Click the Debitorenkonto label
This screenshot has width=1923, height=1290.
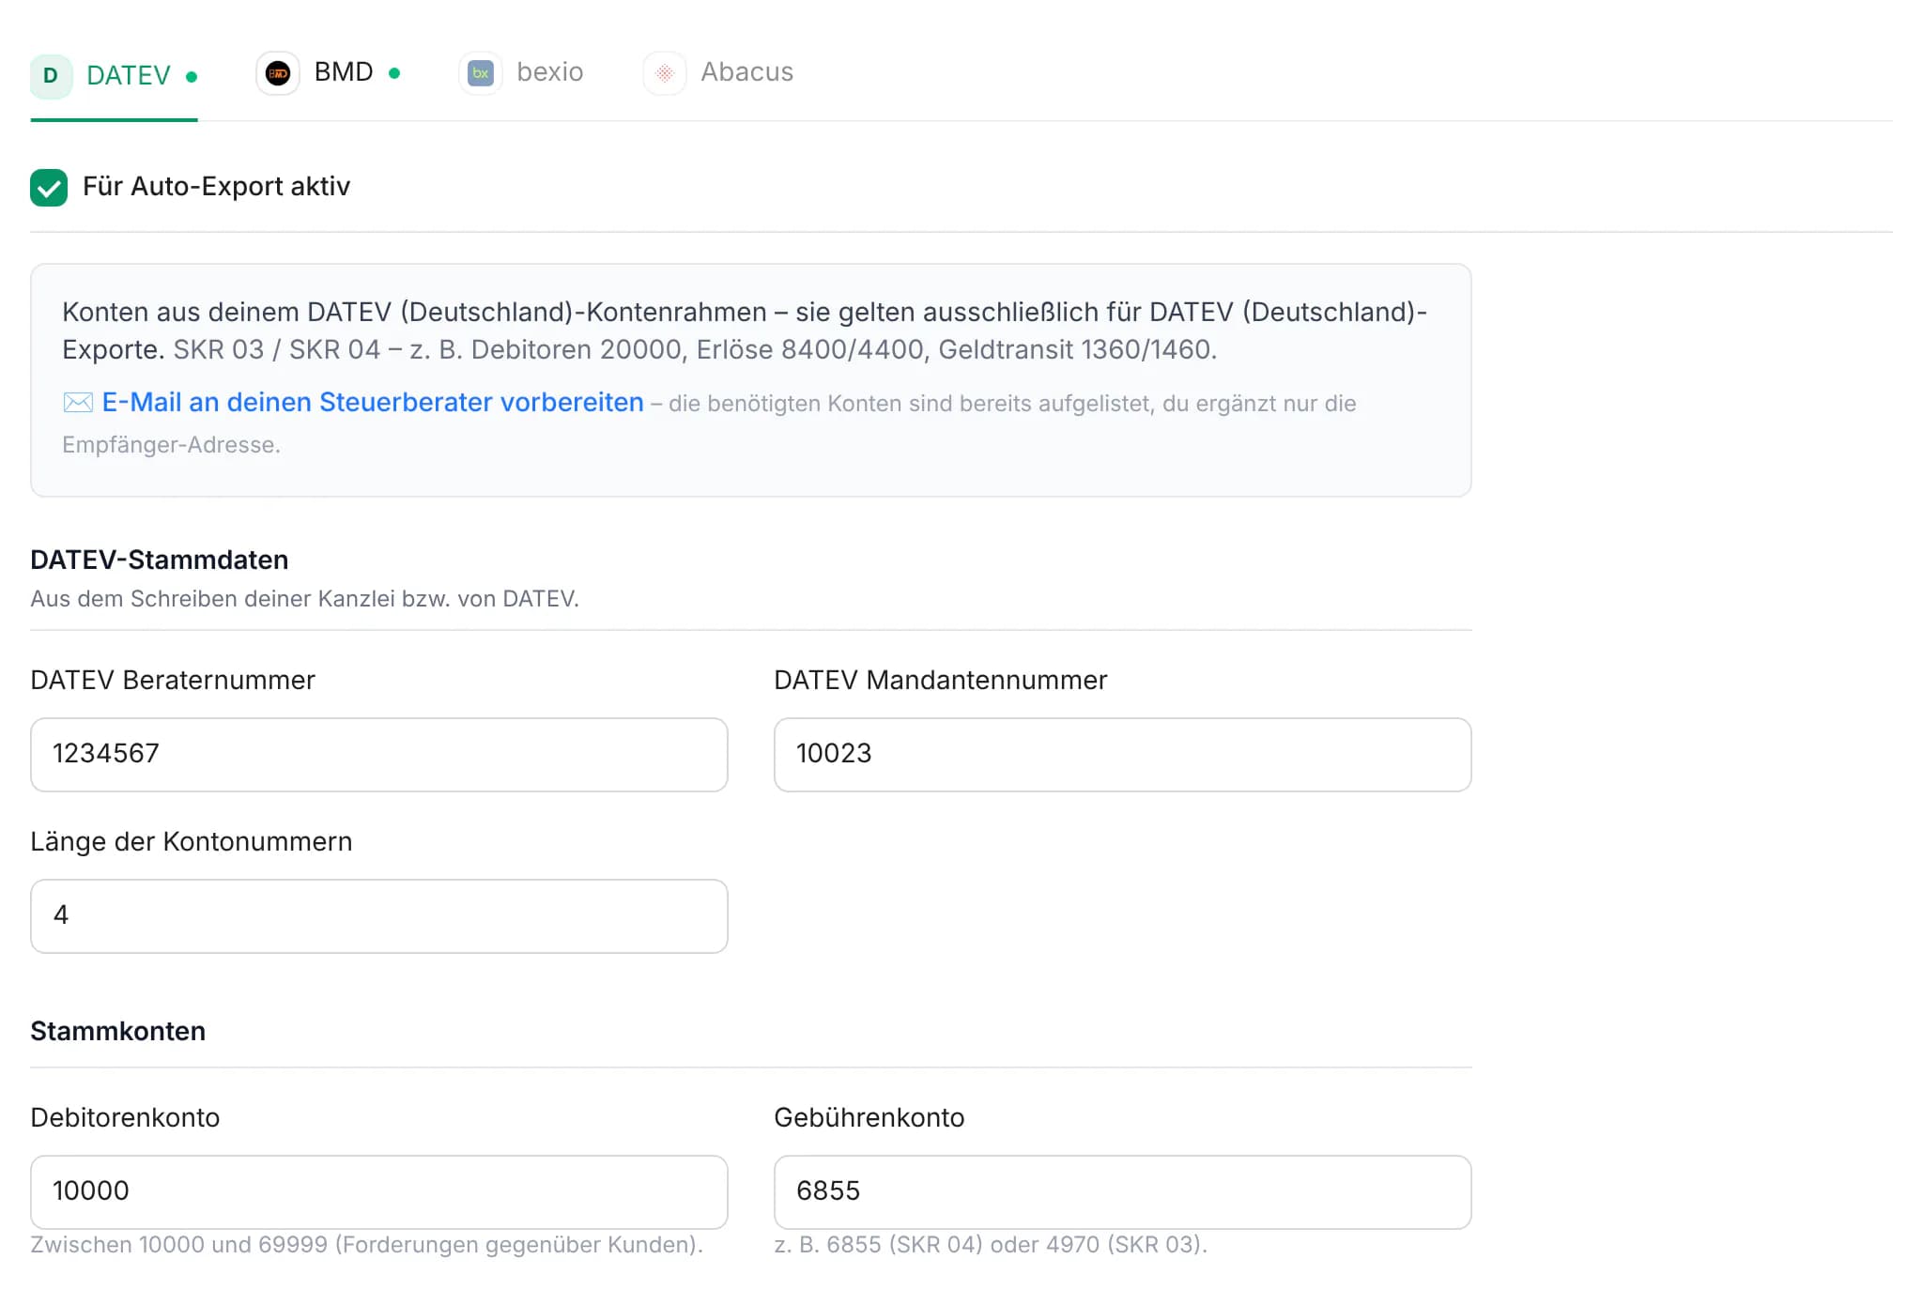125,1117
